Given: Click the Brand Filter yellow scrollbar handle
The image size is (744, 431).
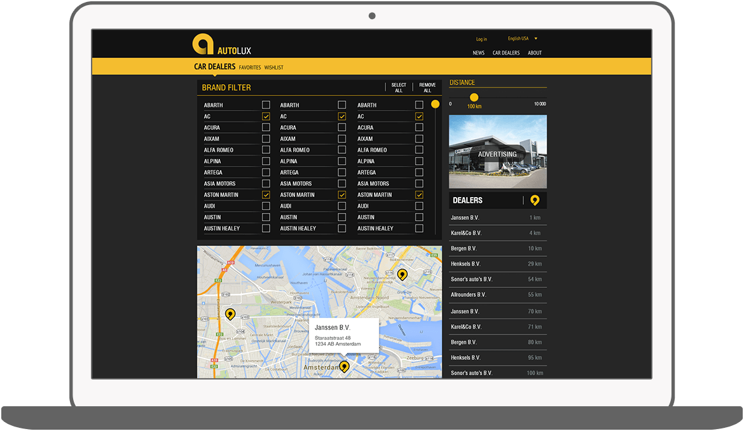Looking at the screenshot, I should click(435, 104).
